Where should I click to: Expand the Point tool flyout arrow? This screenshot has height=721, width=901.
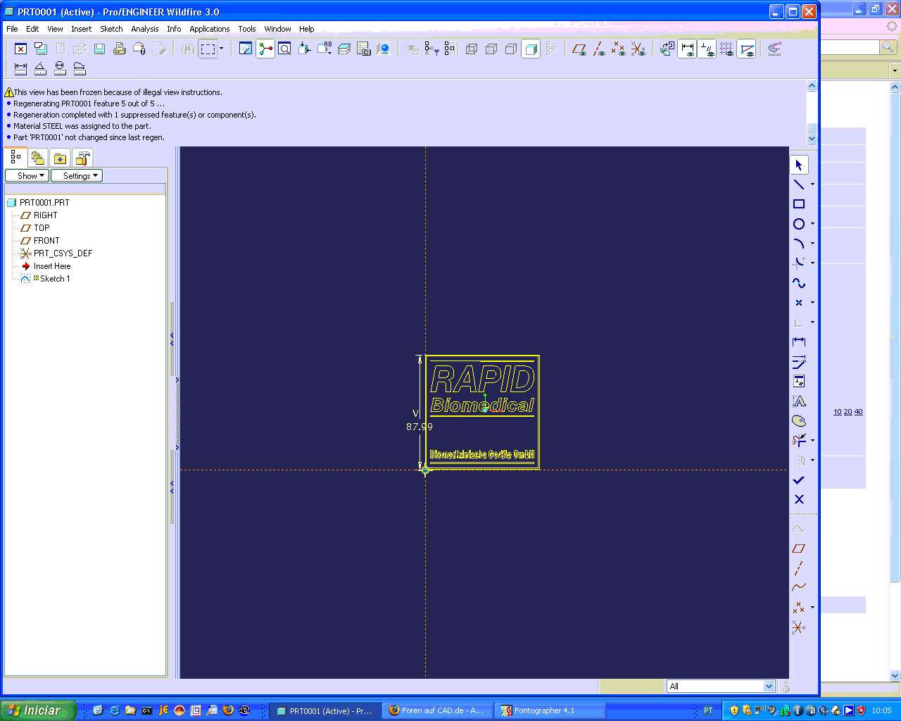pos(812,303)
